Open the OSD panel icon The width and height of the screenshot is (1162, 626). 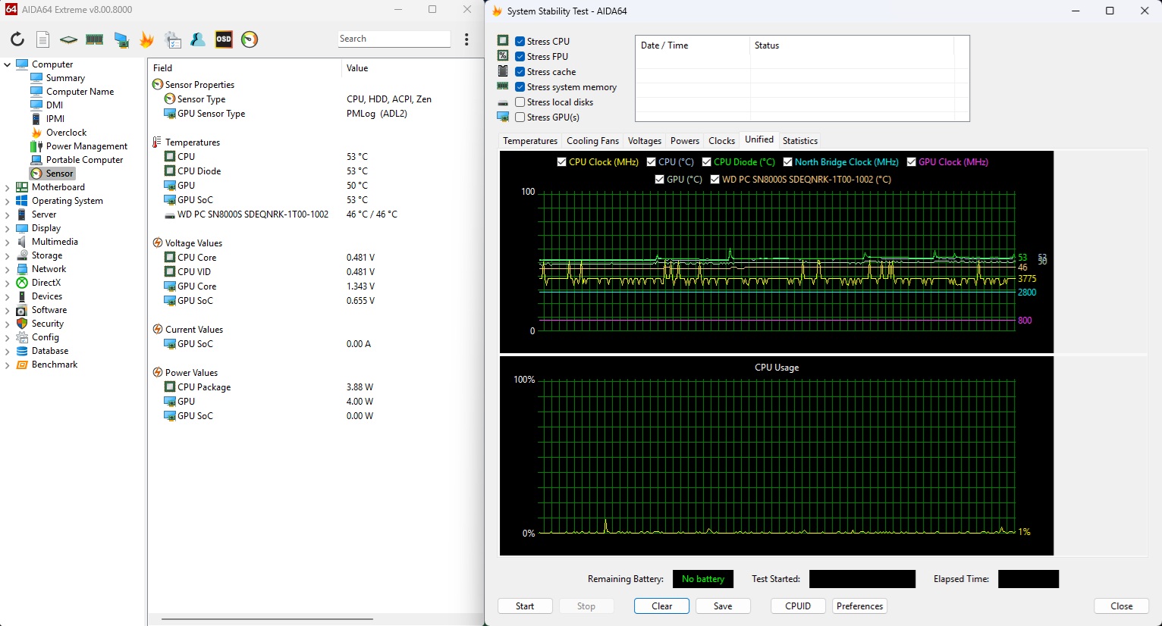tap(224, 39)
